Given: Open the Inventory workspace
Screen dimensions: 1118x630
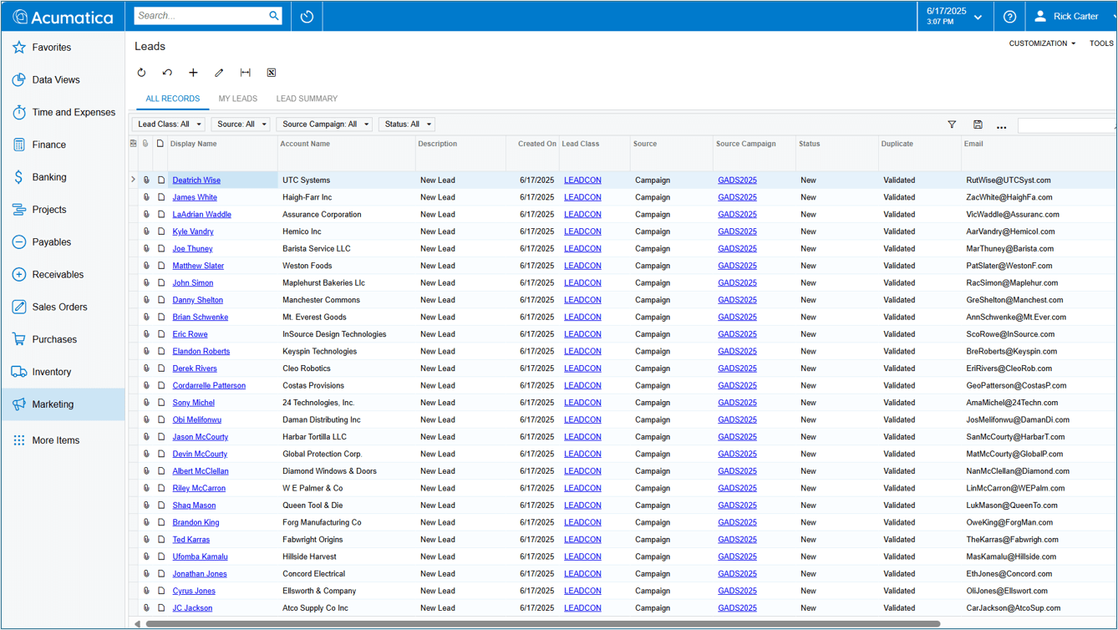Looking at the screenshot, I should [x=64, y=372].
